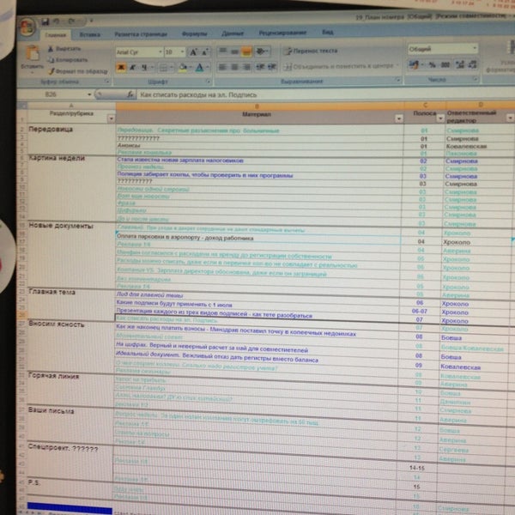Viewport: 515px width, 515px height.
Task: Open the Разметка страницы tab
Action: tap(141, 34)
